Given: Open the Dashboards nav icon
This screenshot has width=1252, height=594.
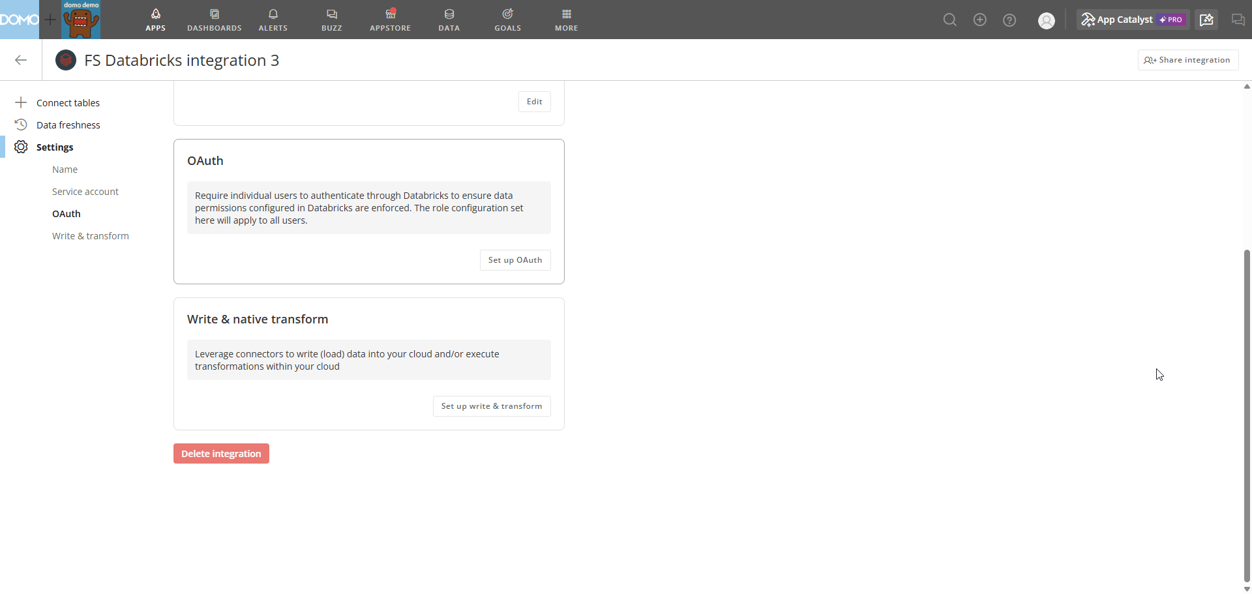Looking at the screenshot, I should pyautogui.click(x=215, y=14).
